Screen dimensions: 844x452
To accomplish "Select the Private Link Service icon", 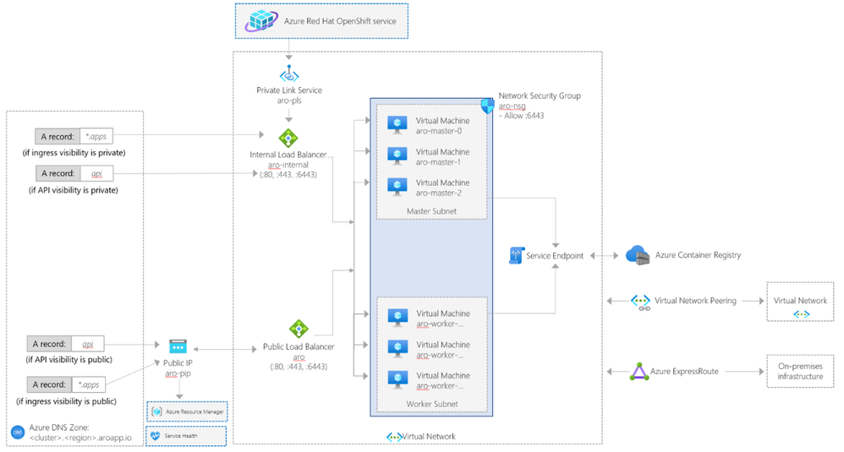I will [289, 74].
